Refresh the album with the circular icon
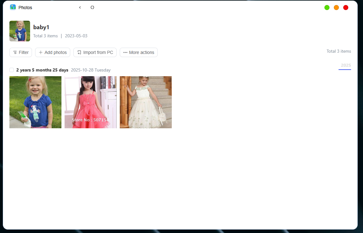This screenshot has width=363, height=233. (x=92, y=8)
